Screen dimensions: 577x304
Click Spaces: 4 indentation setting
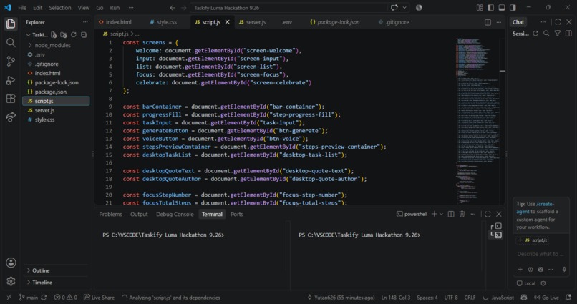tap(427, 298)
